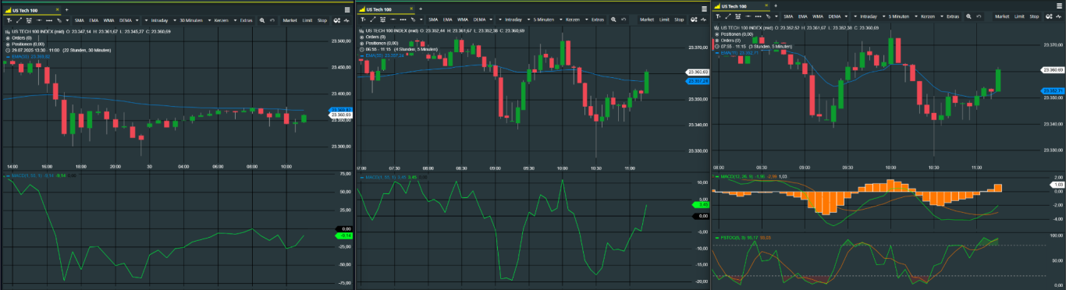Close US Tech 100 tab in left panel
The height and width of the screenshot is (290, 1066).
point(57,9)
